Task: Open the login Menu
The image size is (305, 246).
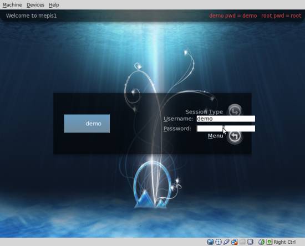Action: (x=216, y=136)
